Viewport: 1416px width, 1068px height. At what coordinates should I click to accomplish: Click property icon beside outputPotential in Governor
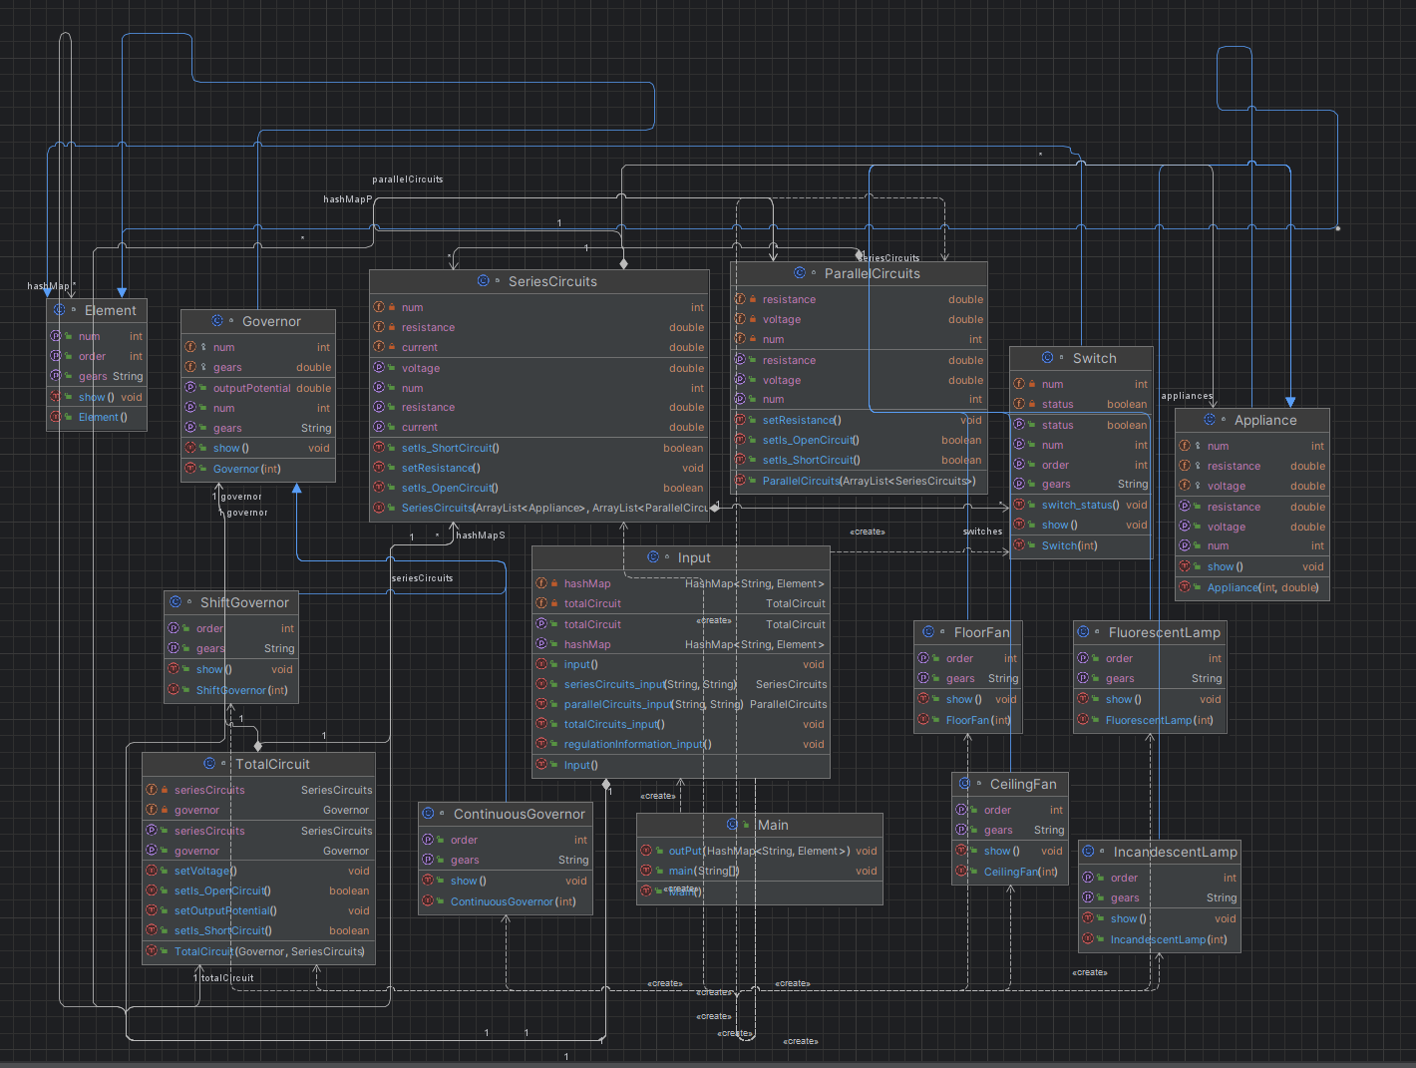click(x=190, y=388)
